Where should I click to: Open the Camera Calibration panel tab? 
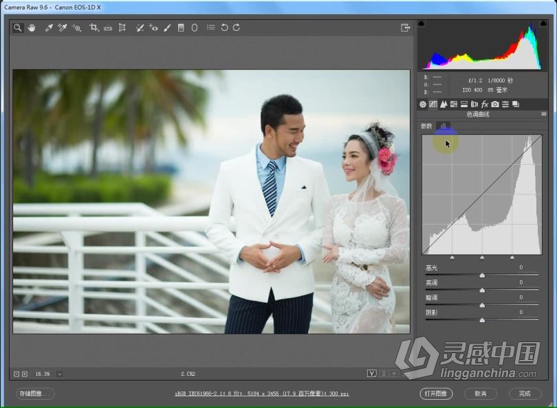point(495,104)
